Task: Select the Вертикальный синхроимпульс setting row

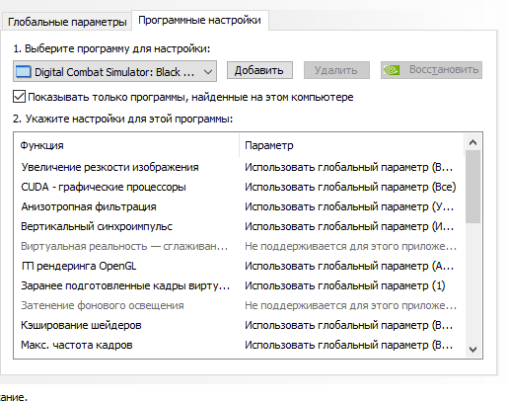Action: tap(239, 226)
